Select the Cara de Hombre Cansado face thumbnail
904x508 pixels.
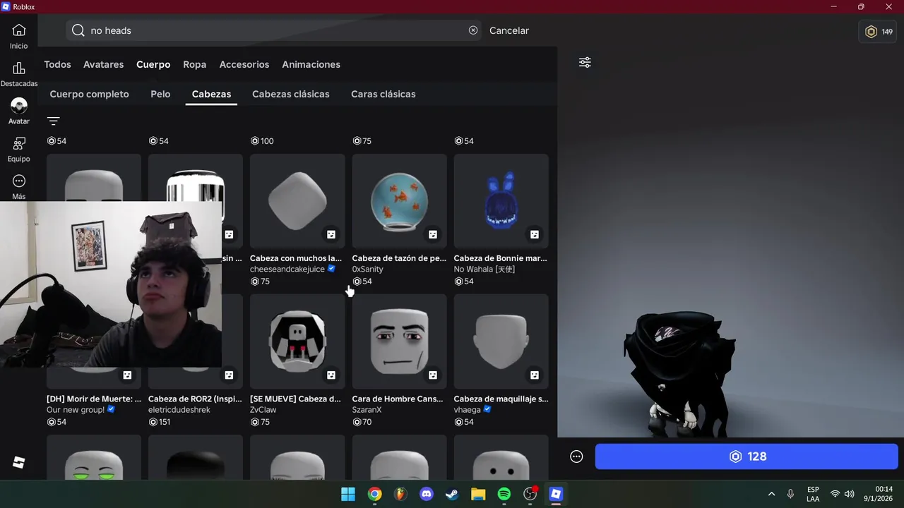tap(399, 341)
